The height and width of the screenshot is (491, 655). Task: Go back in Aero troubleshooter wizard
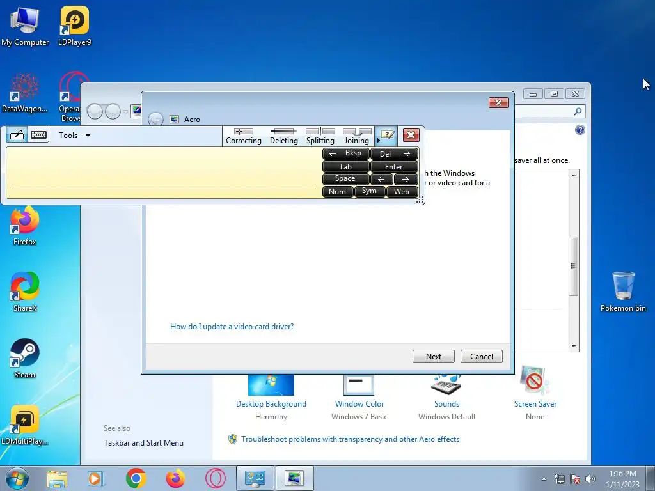[x=156, y=120]
